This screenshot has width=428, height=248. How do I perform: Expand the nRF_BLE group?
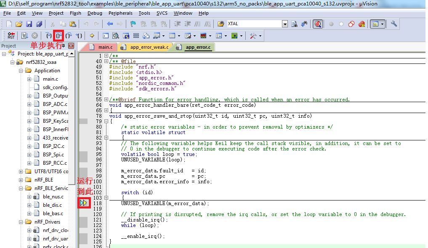[x=21, y=180]
